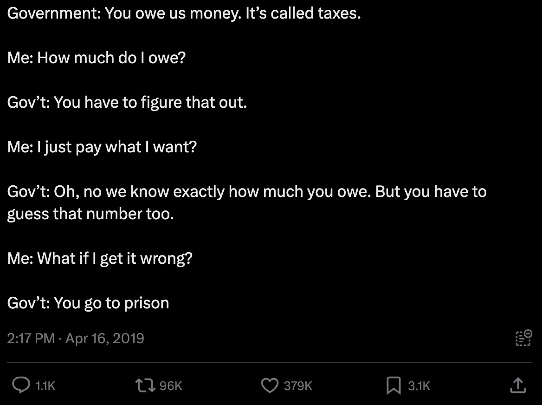542x405 pixels.
Task: Click "I just pay what I want?" text
Action: pyautogui.click(x=117, y=147)
